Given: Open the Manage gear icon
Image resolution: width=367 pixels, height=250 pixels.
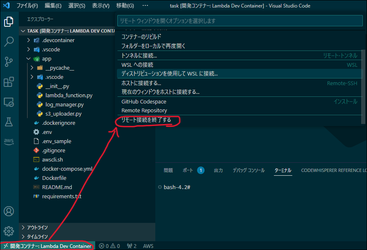Looking at the screenshot, I should (x=9, y=231).
